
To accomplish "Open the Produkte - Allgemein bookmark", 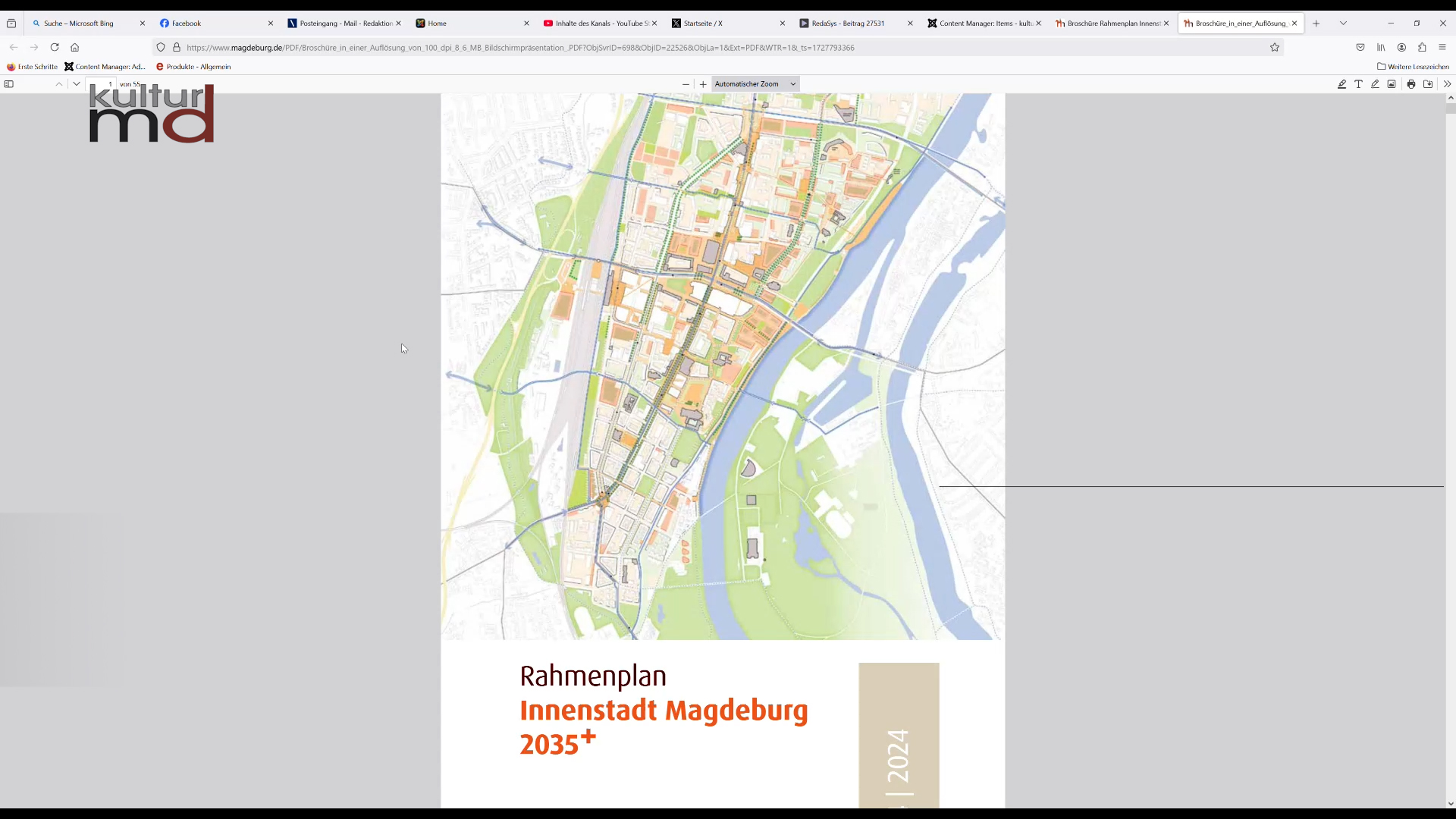I will [193, 67].
